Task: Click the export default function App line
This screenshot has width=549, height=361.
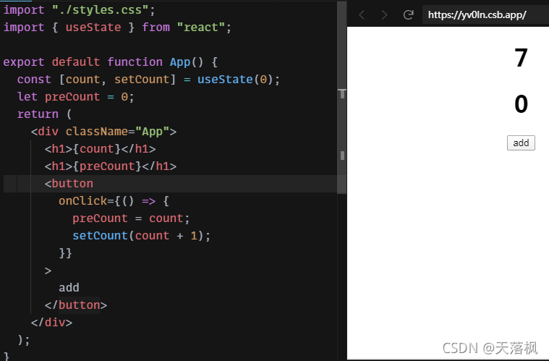Action: click(111, 62)
